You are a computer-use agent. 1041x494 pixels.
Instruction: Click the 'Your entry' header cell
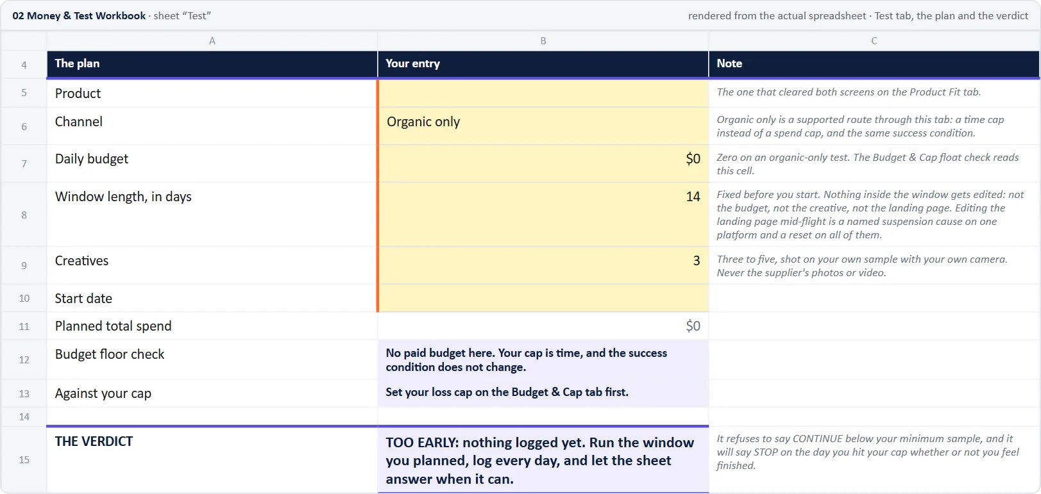coord(543,64)
